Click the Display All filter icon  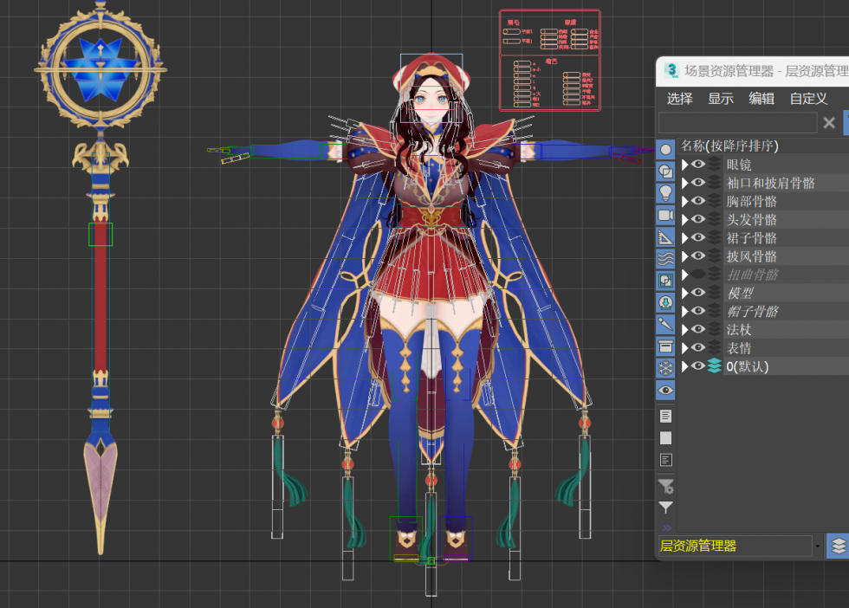[x=665, y=416]
